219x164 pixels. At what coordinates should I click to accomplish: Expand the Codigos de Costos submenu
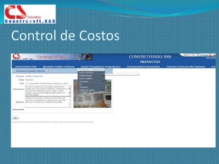(91, 90)
